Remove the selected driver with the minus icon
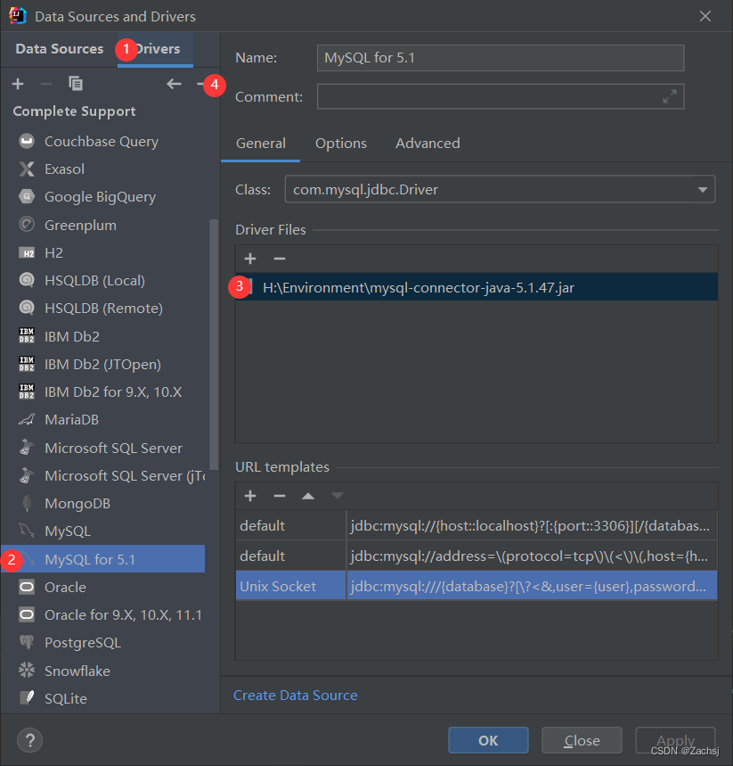Screen dimensions: 733x766 tap(46, 84)
